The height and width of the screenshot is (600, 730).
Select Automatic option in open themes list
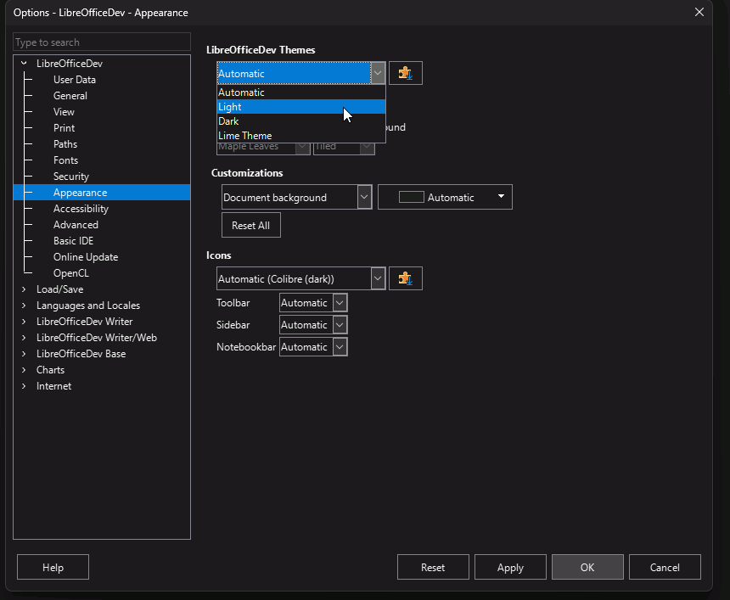click(301, 93)
